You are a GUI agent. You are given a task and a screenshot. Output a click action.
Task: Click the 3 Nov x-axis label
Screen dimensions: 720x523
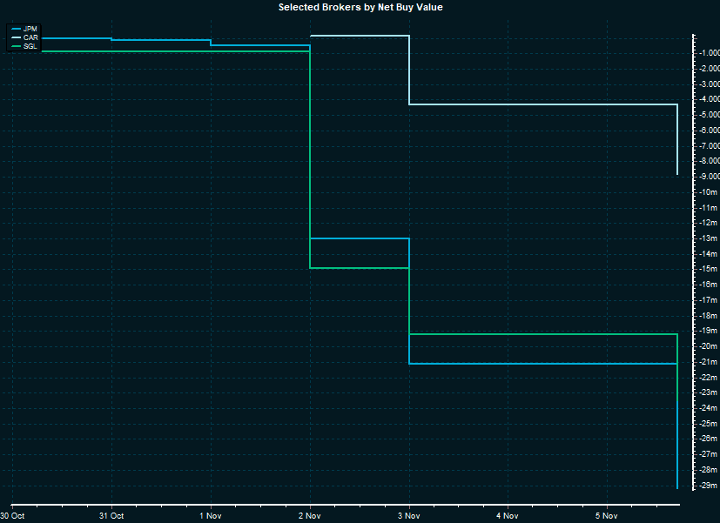409,515
